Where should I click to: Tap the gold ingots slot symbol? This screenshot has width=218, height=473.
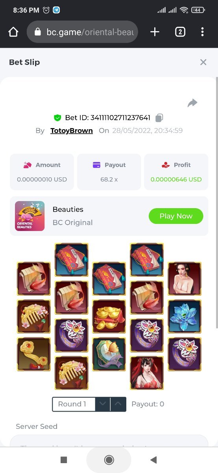point(109,317)
